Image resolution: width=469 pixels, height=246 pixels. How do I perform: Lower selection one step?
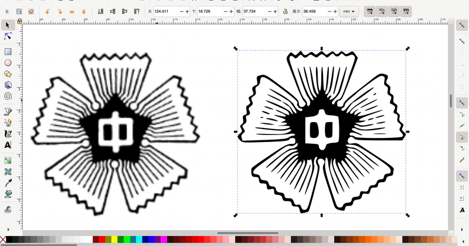tap(113, 11)
